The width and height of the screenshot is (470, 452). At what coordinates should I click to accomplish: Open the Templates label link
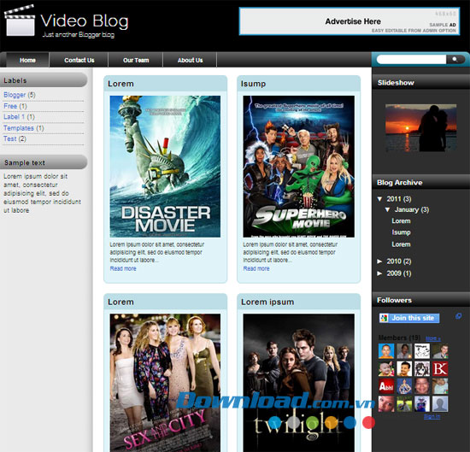pos(19,128)
